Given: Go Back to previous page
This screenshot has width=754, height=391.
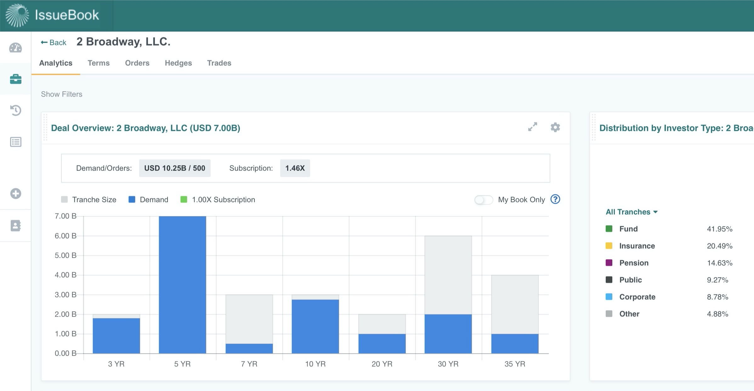Looking at the screenshot, I should (54, 42).
